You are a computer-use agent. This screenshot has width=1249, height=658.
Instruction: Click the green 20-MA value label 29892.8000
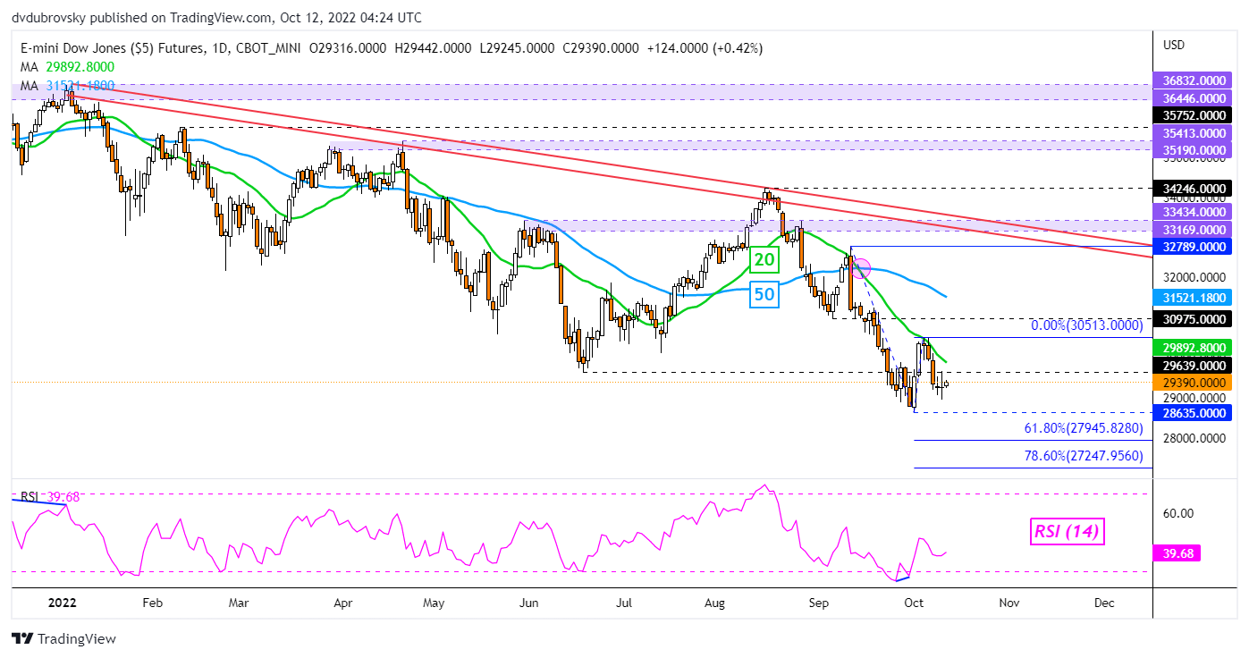(1194, 347)
